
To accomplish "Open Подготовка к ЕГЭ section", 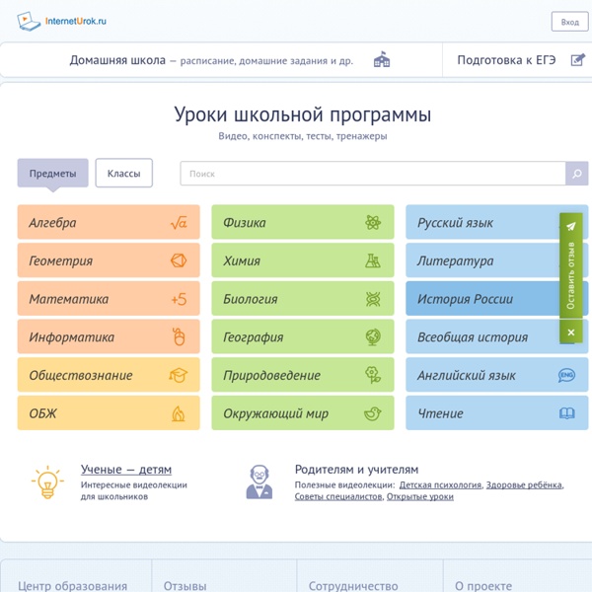I will 506,60.
